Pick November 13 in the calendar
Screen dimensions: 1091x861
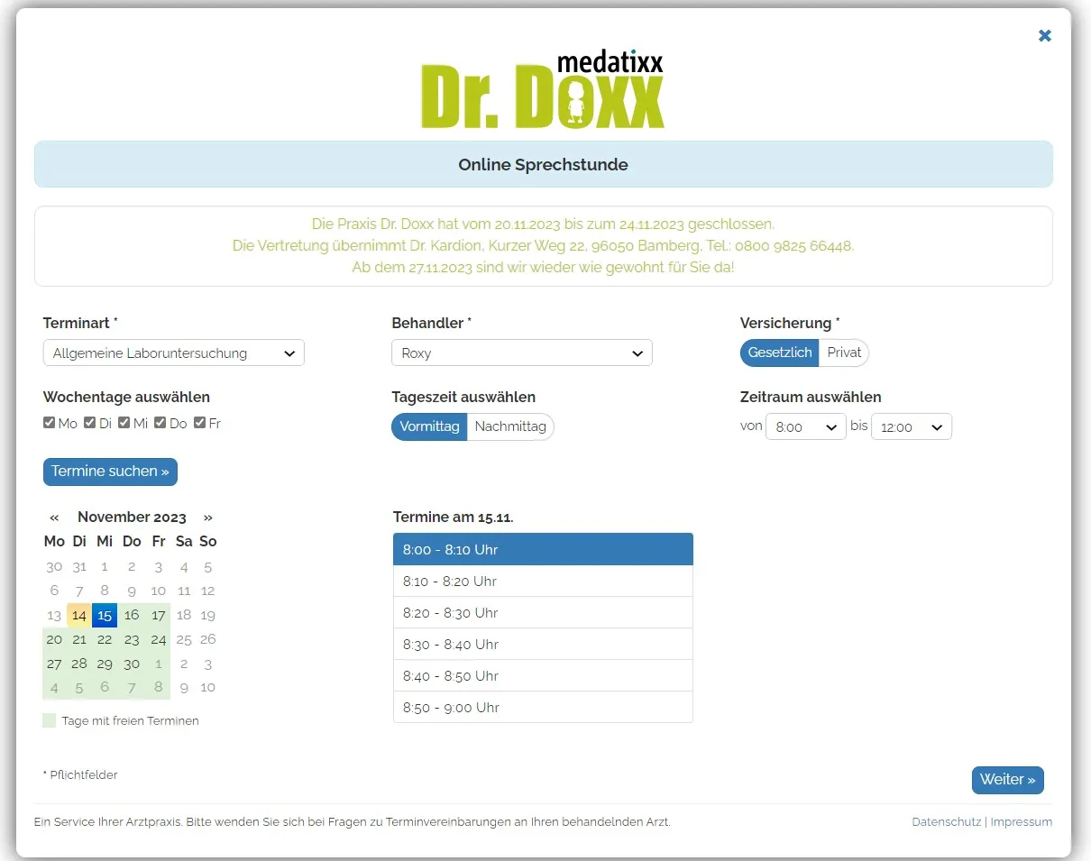coord(54,616)
